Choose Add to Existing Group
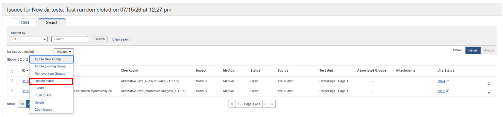This screenshot has height=117, width=503. [x=51, y=66]
